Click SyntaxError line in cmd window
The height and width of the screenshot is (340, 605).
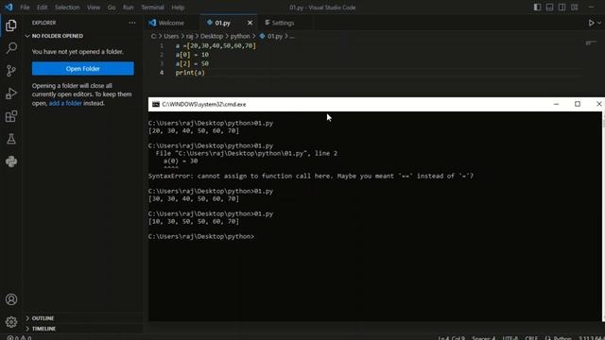pyautogui.click(x=311, y=177)
